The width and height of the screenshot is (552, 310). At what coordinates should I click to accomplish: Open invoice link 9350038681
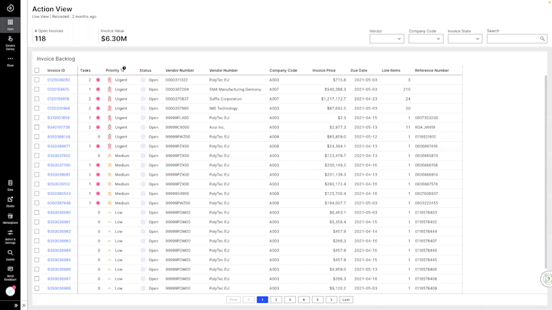[x=59, y=175]
